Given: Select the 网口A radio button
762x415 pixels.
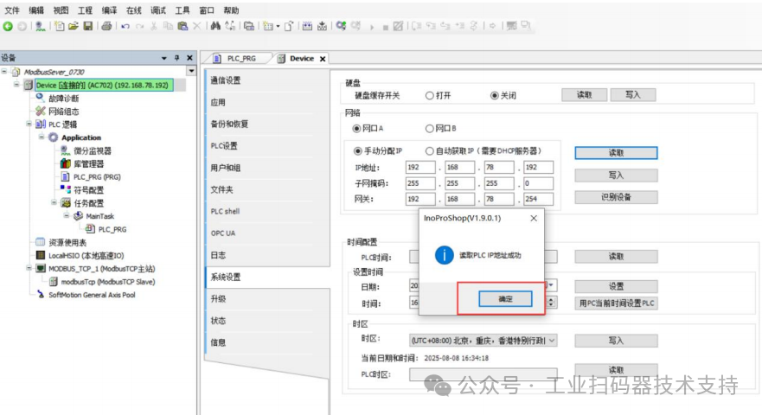Looking at the screenshot, I should tap(356, 129).
